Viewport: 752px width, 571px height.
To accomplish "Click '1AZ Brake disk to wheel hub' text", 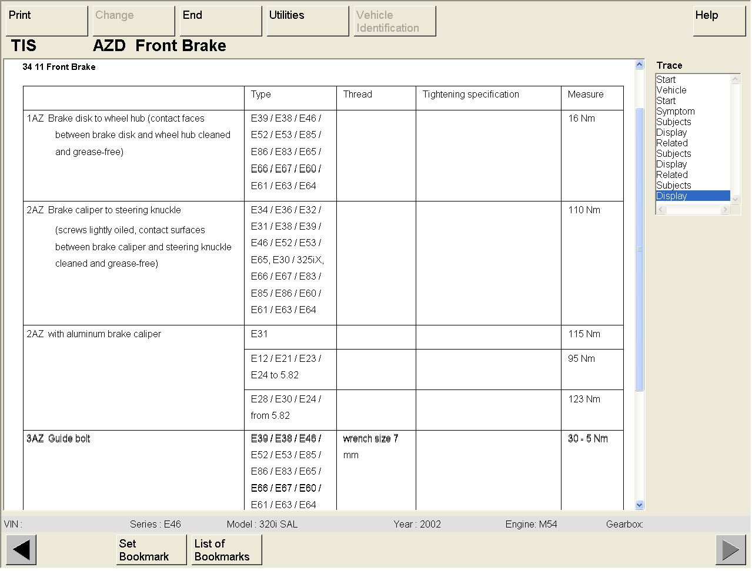I will (116, 119).
